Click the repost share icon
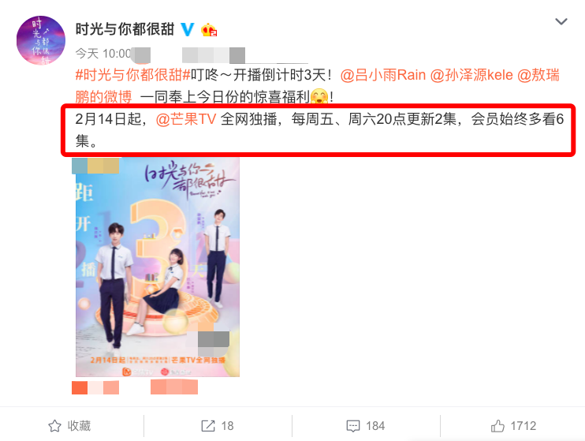 point(208,426)
